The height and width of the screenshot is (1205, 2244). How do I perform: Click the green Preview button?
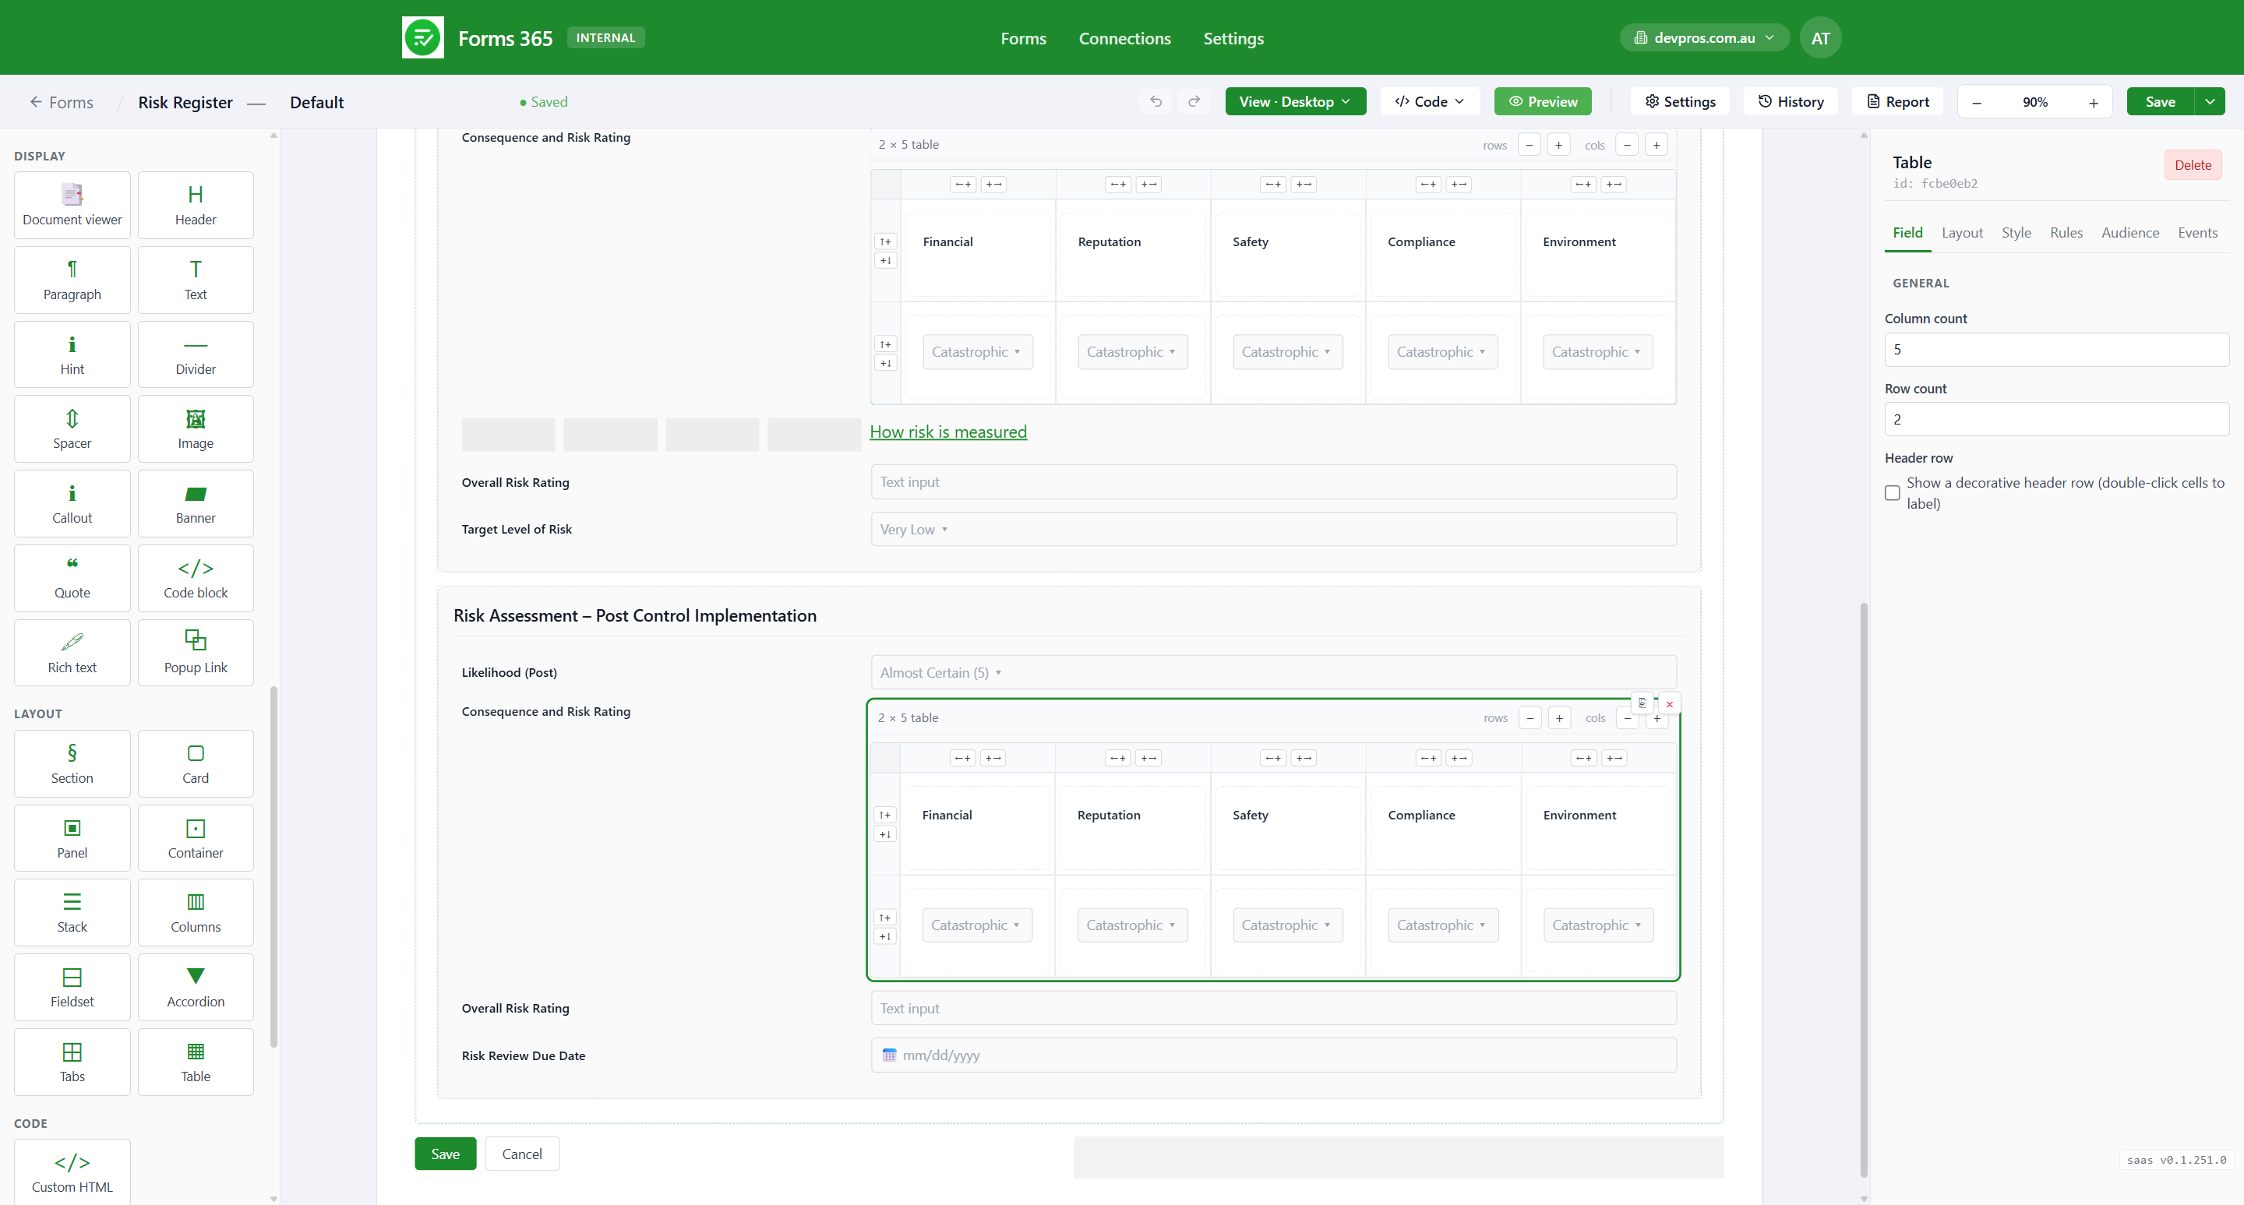click(1543, 102)
